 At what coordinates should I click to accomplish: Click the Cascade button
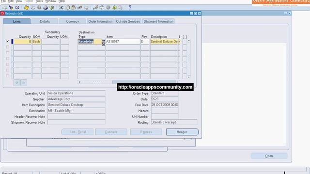(111, 132)
